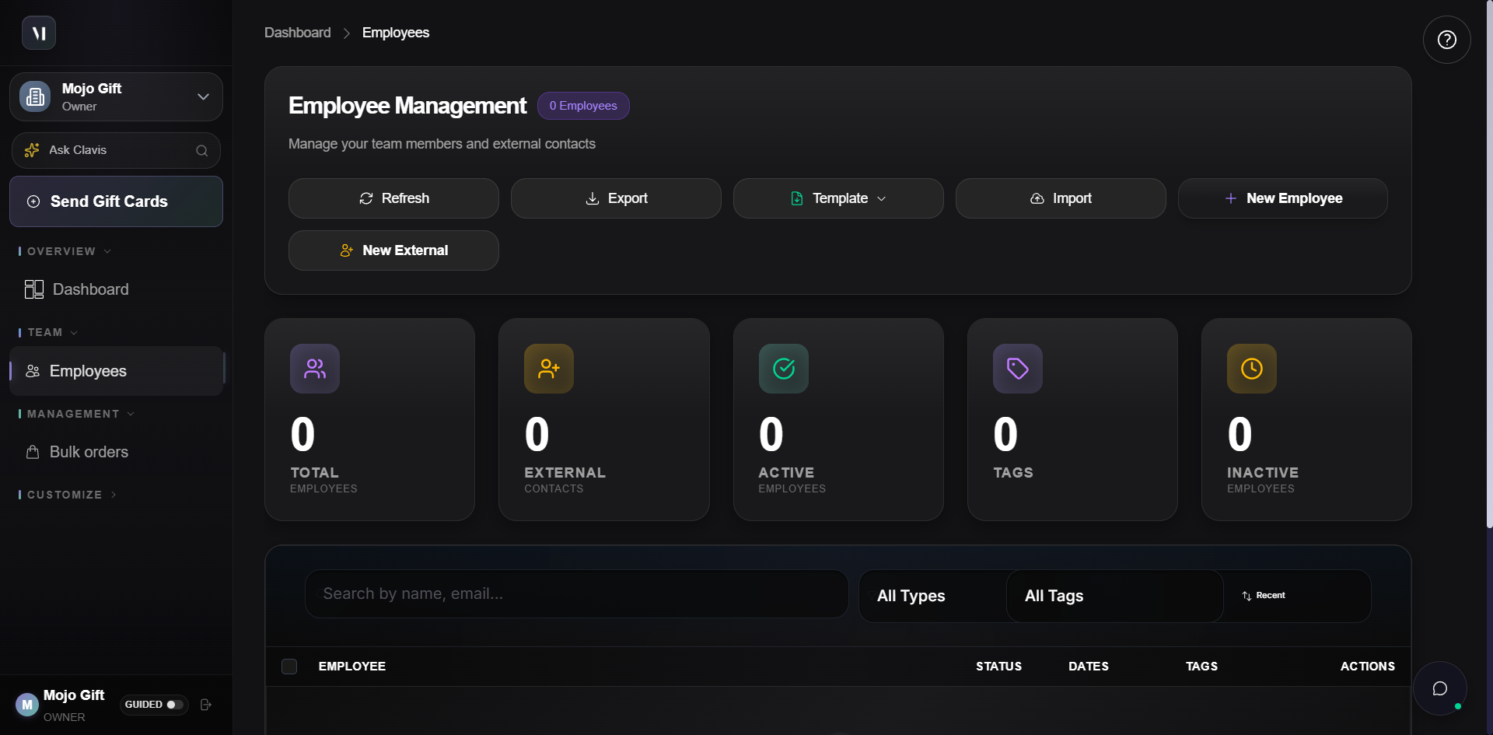Click the Ask Clavis sparkle icon
Image resolution: width=1493 pixels, height=735 pixels.
tap(32, 150)
